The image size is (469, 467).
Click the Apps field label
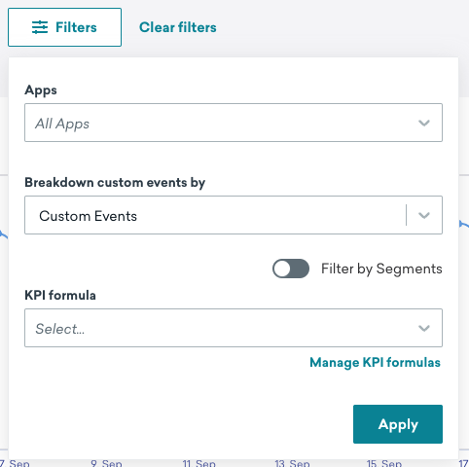(x=41, y=90)
